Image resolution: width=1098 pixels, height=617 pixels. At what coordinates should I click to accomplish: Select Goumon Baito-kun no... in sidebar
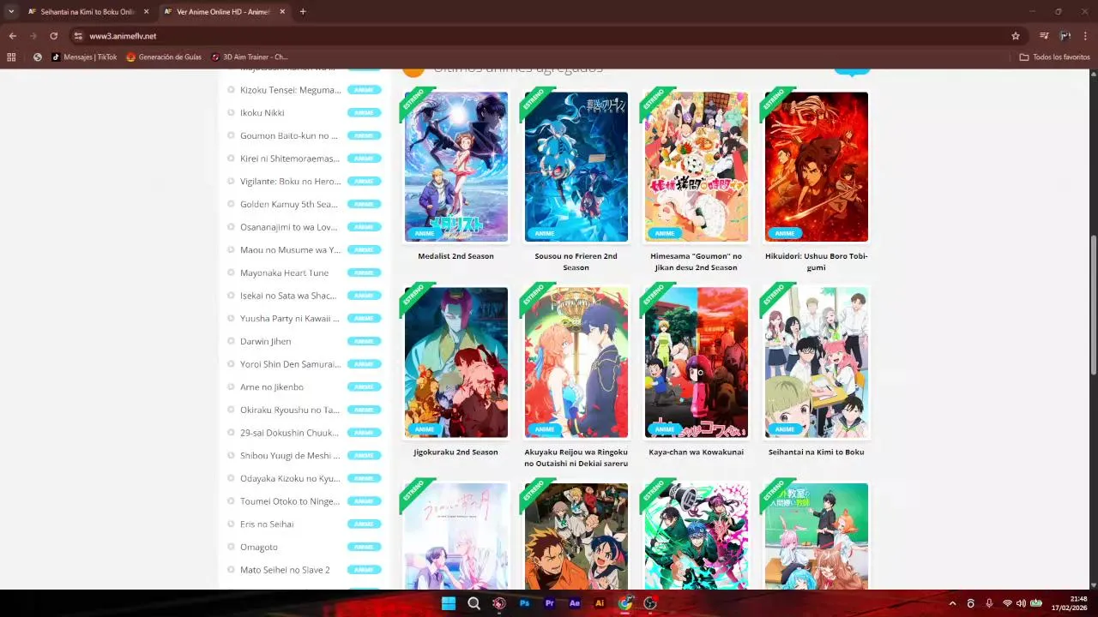tap(289, 135)
